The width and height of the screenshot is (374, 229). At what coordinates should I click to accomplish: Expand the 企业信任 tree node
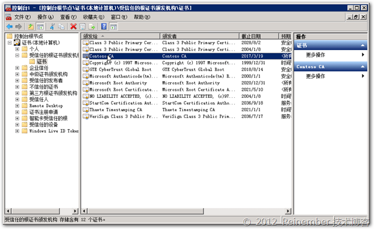(x=17, y=68)
